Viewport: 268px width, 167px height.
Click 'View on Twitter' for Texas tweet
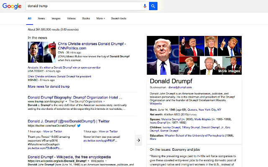tap(52, 132)
